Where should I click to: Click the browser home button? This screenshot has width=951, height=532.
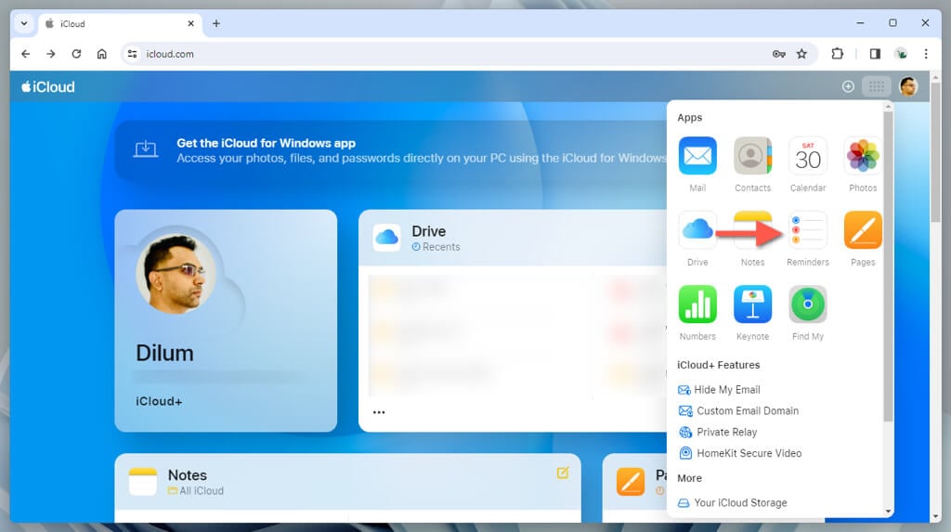click(x=102, y=54)
